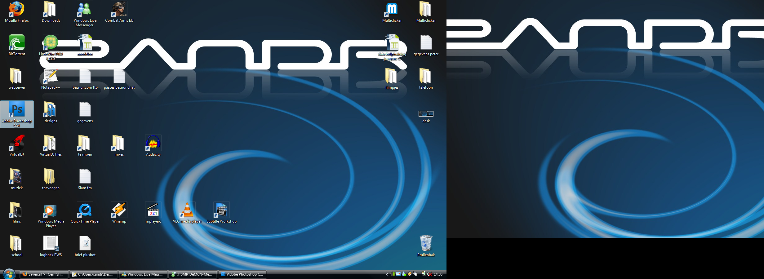Viewport: 764px width, 279px height.
Task: Switch to the [SMR]DeMoN-Me... chat taskbar button
Action: pyautogui.click(x=193, y=274)
